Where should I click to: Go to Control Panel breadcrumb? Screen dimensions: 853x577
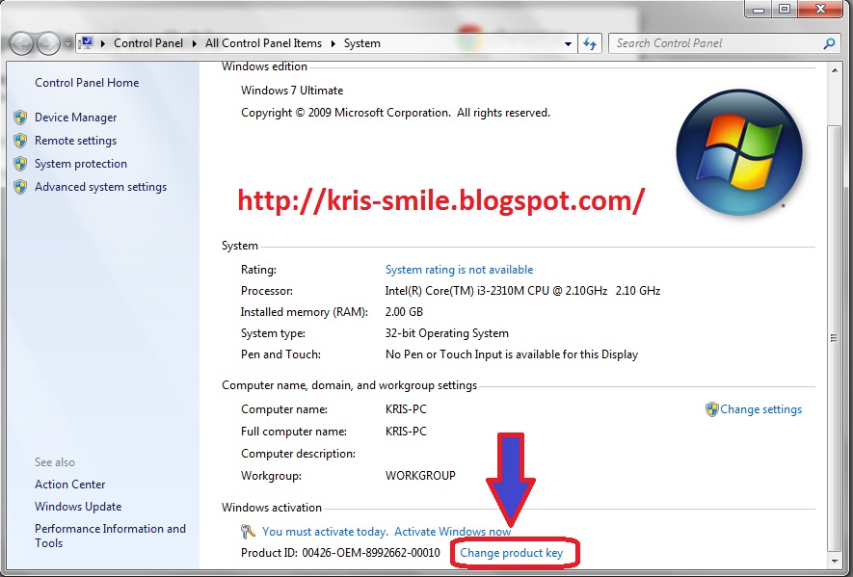click(148, 43)
